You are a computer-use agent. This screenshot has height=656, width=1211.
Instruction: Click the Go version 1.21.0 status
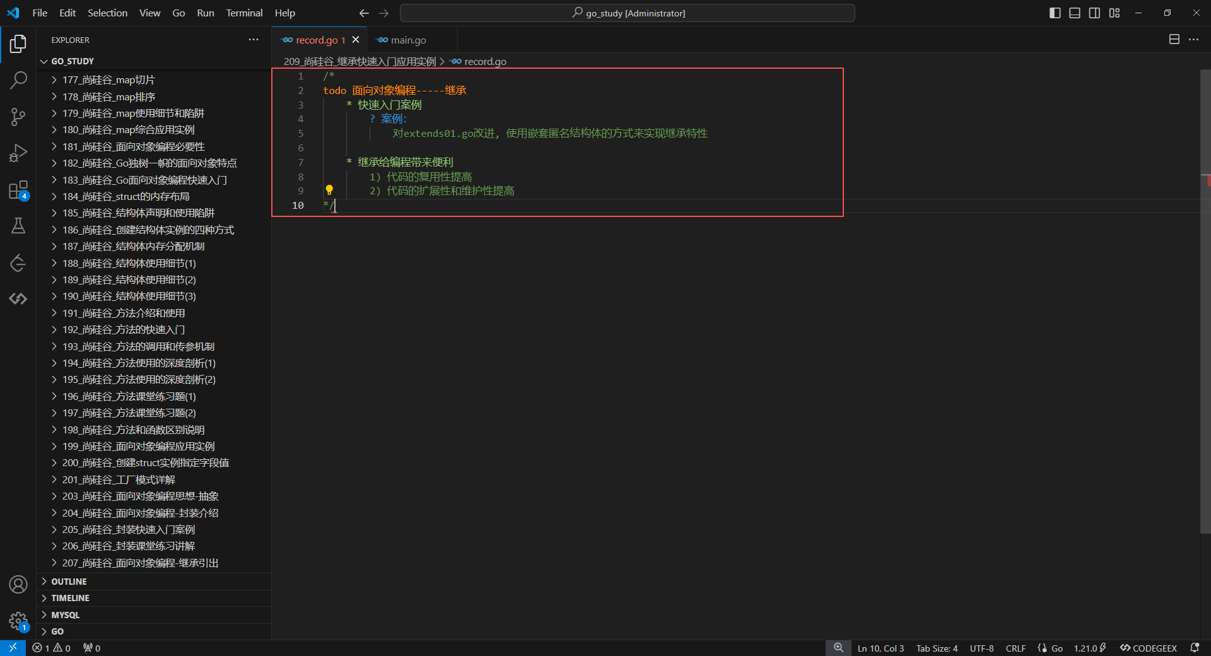pos(1090,648)
